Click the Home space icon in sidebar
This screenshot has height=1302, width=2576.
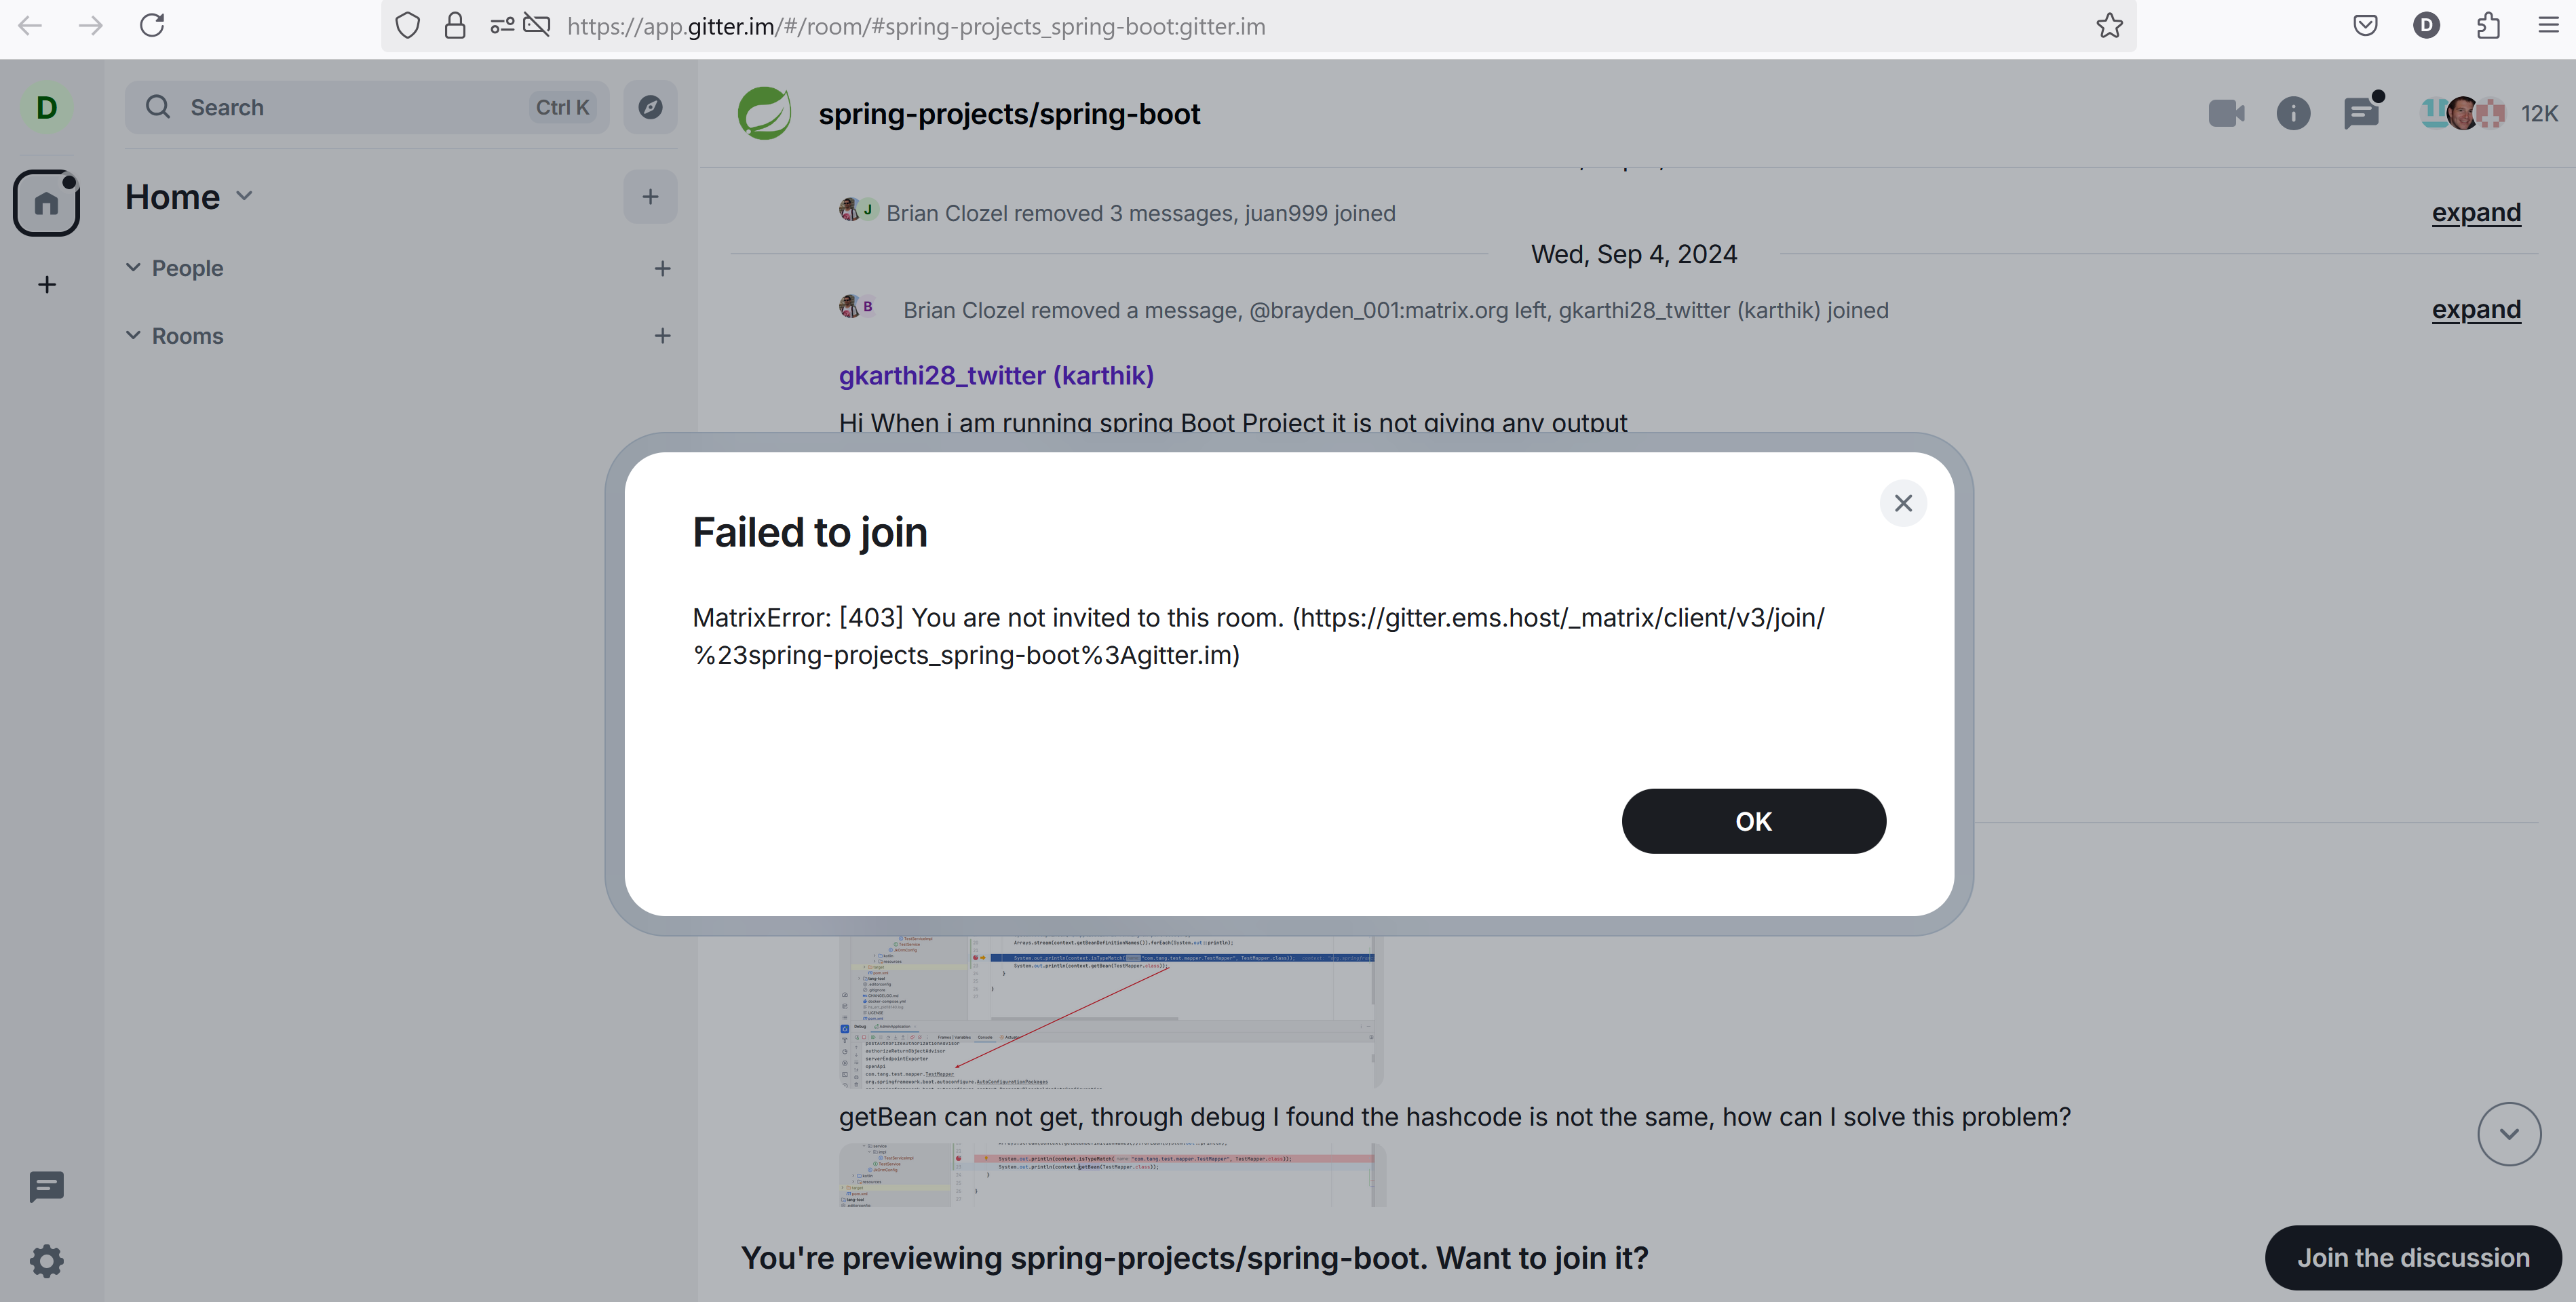(x=46, y=204)
